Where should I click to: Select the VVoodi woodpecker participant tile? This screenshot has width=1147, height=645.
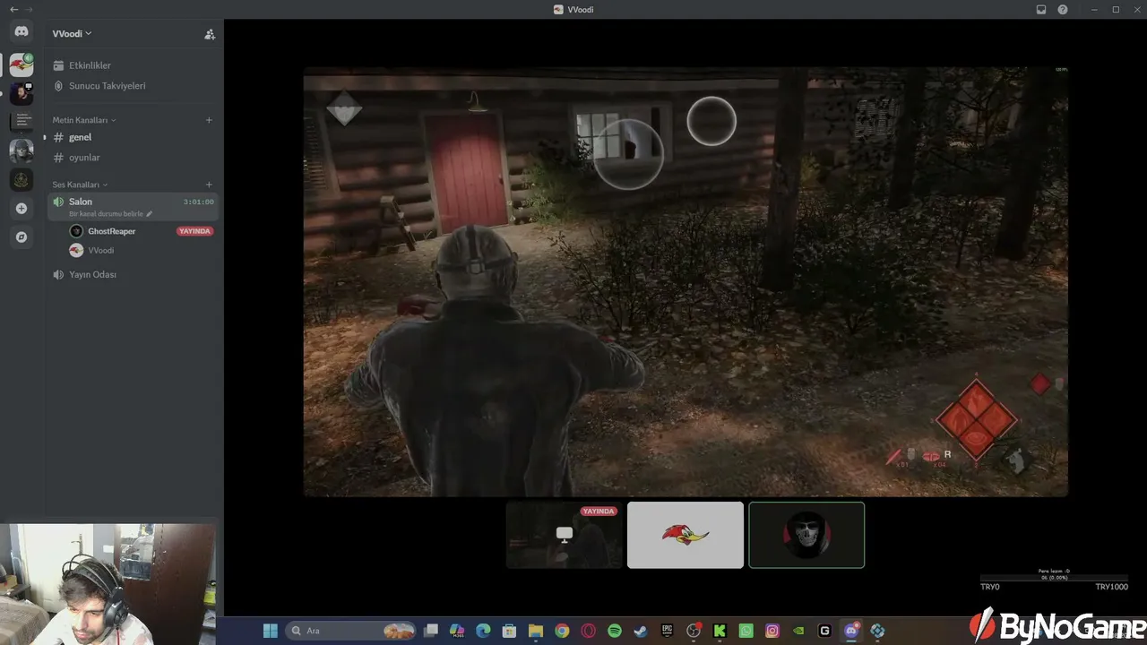pyautogui.click(x=686, y=535)
